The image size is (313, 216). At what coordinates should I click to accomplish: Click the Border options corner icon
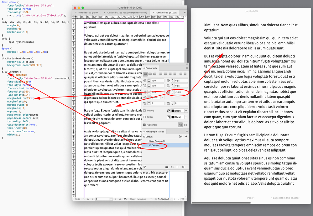click(x=169, y=117)
